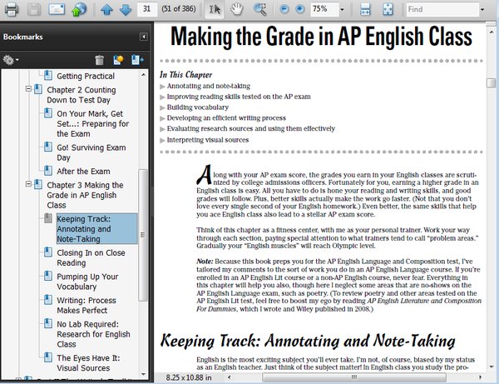Image resolution: width=499 pixels, height=384 pixels.
Task: Open the Find options dropdown arrow
Action: tap(482, 9)
